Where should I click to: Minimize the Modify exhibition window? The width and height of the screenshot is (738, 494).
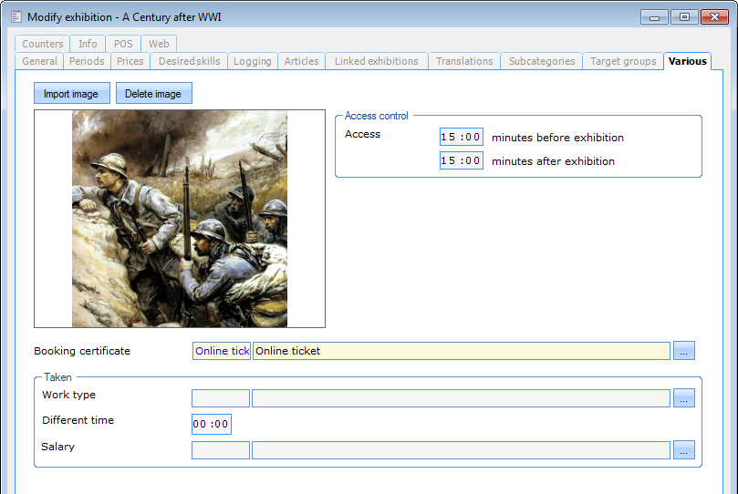pos(654,16)
